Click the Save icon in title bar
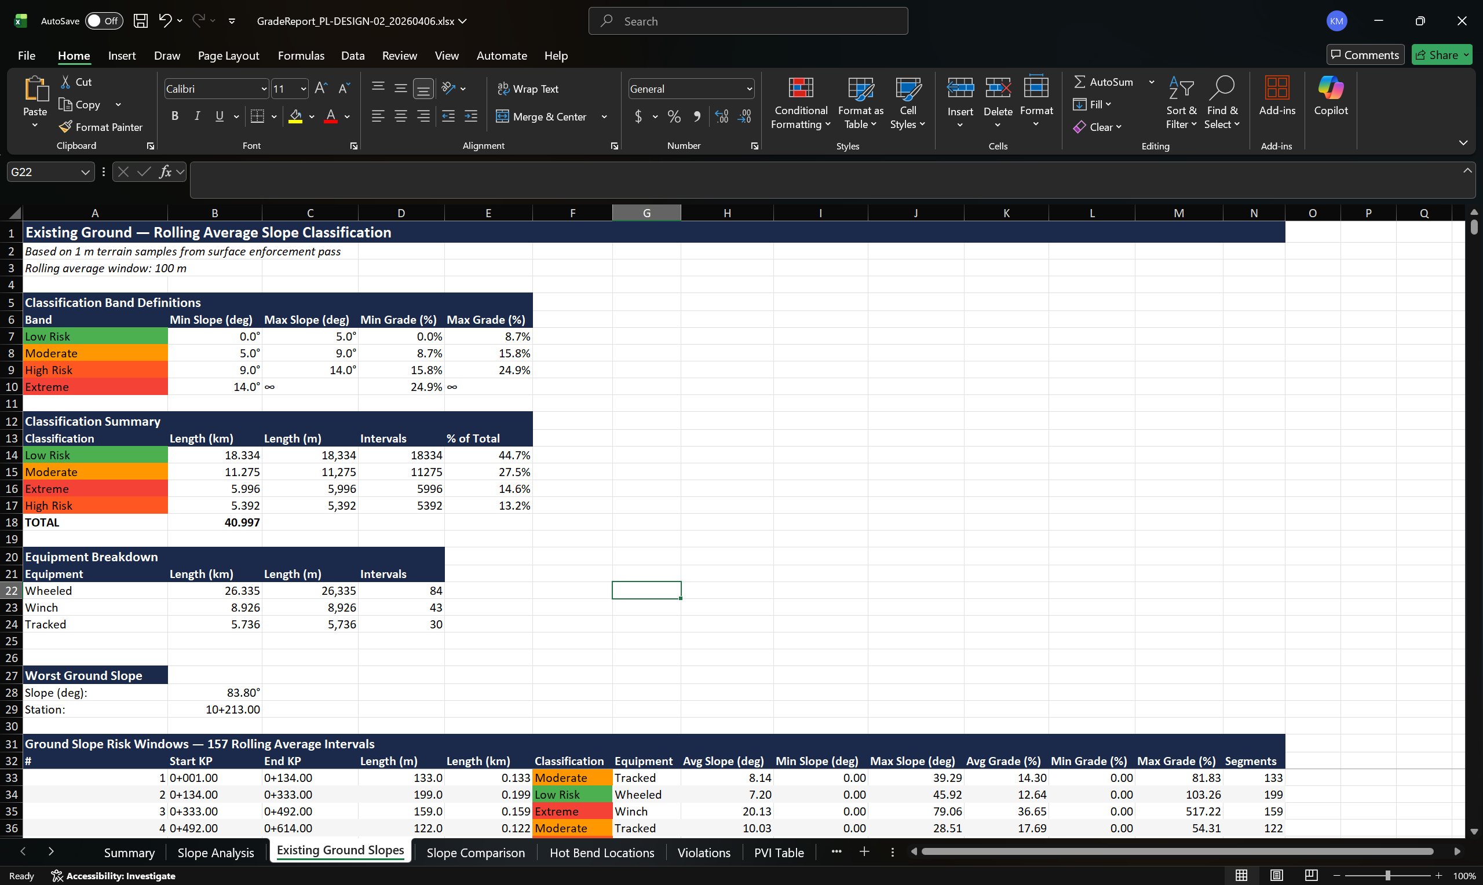The image size is (1483, 885). pyautogui.click(x=141, y=21)
